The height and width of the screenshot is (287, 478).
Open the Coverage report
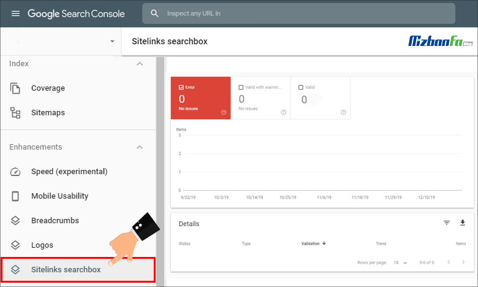pyautogui.click(x=48, y=88)
